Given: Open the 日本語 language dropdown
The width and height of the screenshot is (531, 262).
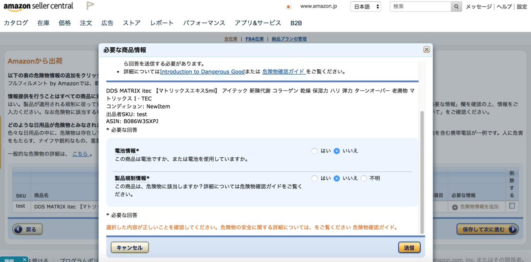Looking at the screenshot, I should click(x=366, y=7).
